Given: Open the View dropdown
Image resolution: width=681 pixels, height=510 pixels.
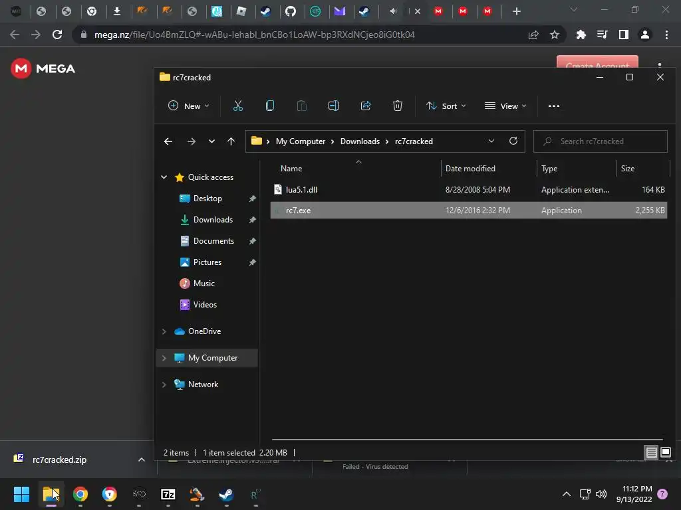Looking at the screenshot, I should point(505,106).
